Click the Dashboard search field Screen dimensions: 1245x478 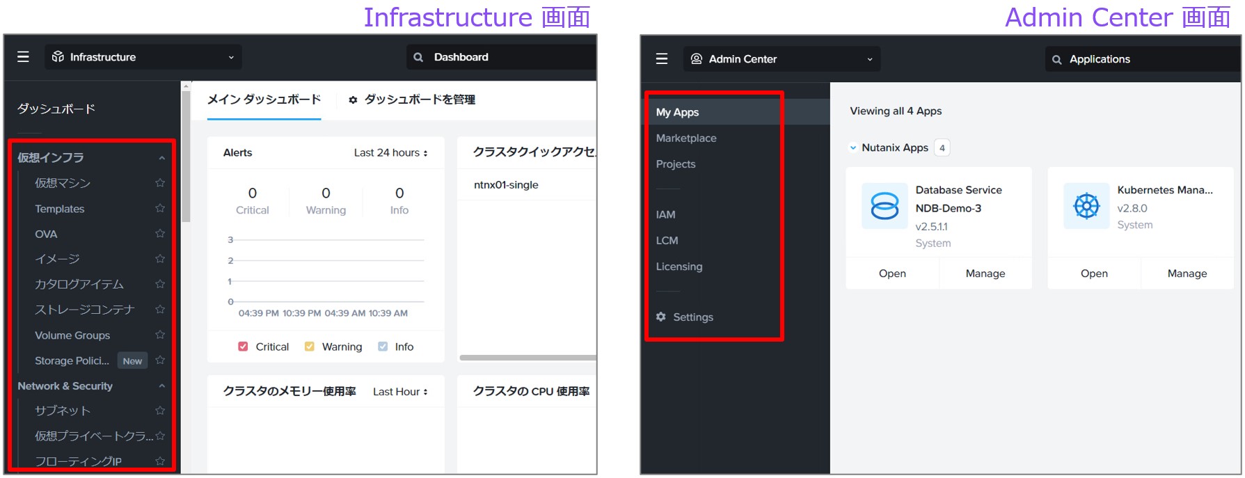pyautogui.click(x=502, y=57)
